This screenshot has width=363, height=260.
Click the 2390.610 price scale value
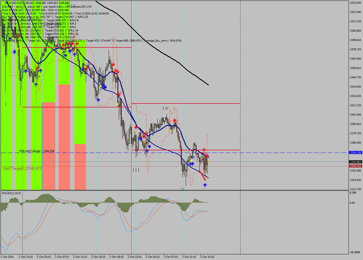coord(355,124)
